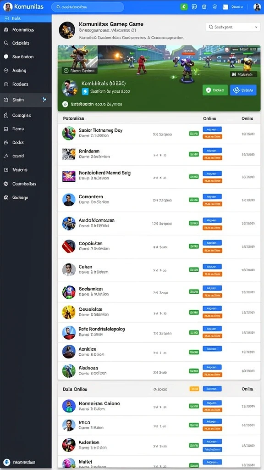
Task: Click the Malkel entry name
Action: click(x=85, y=461)
